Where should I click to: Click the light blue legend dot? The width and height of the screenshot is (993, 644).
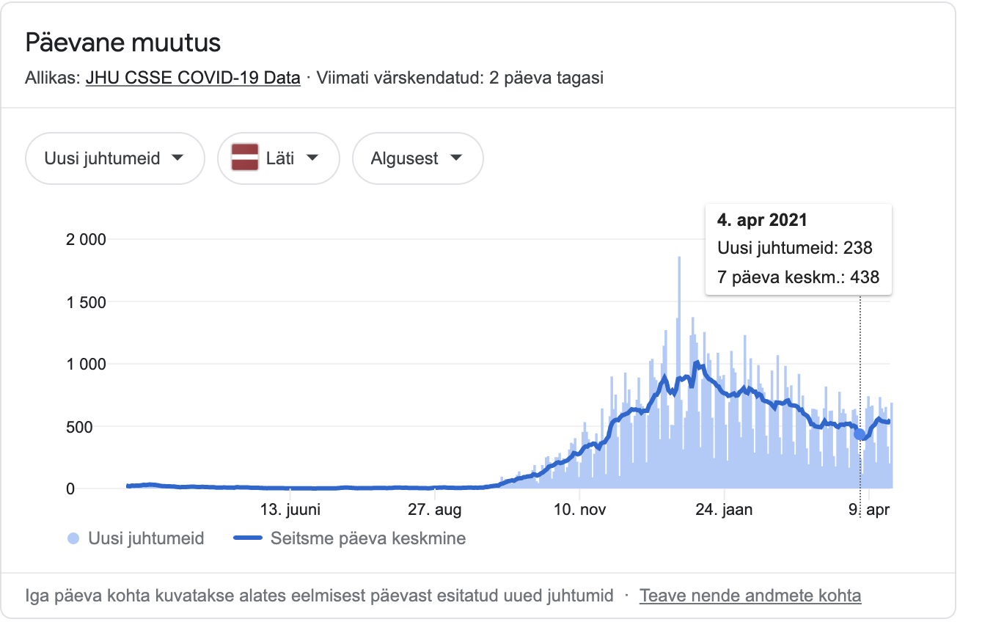click(73, 539)
